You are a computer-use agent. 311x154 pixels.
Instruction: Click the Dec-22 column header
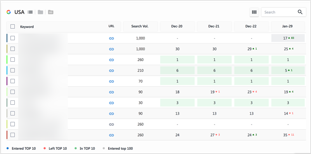pos(251,26)
